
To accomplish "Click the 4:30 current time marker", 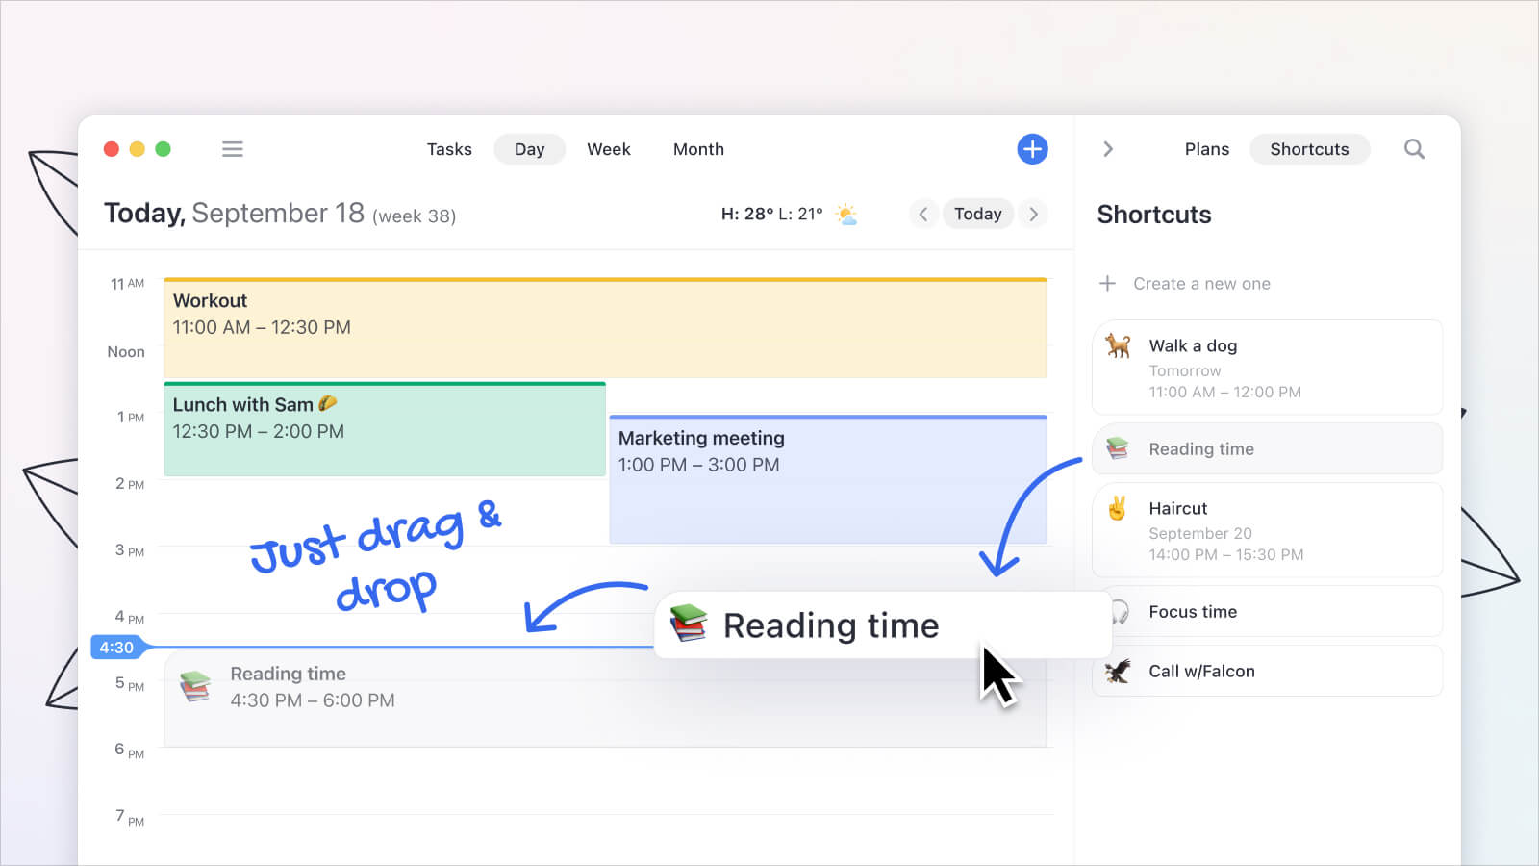I will (x=116, y=648).
